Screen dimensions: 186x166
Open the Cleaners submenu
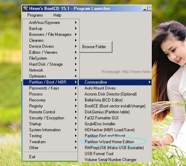(50, 40)
